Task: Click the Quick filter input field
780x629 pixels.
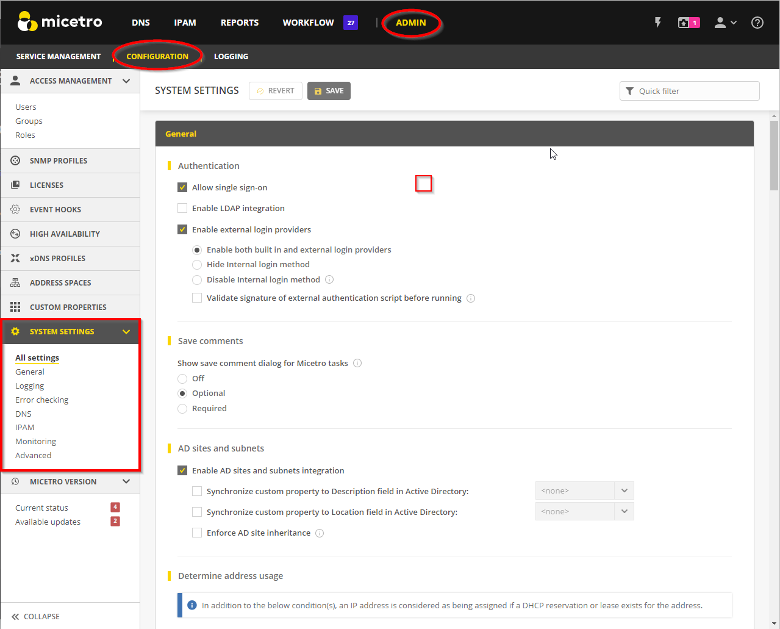Action: click(x=690, y=91)
